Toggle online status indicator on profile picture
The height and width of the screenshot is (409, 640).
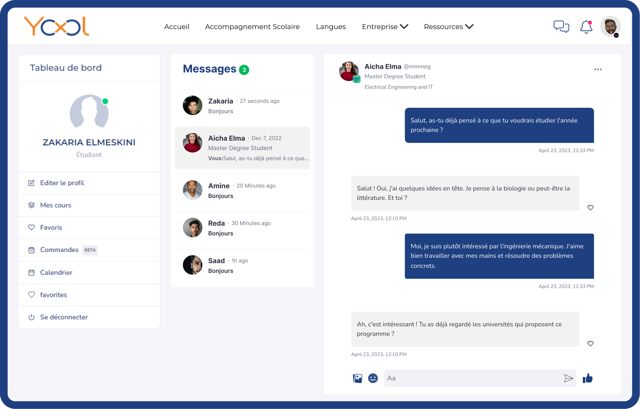point(105,101)
